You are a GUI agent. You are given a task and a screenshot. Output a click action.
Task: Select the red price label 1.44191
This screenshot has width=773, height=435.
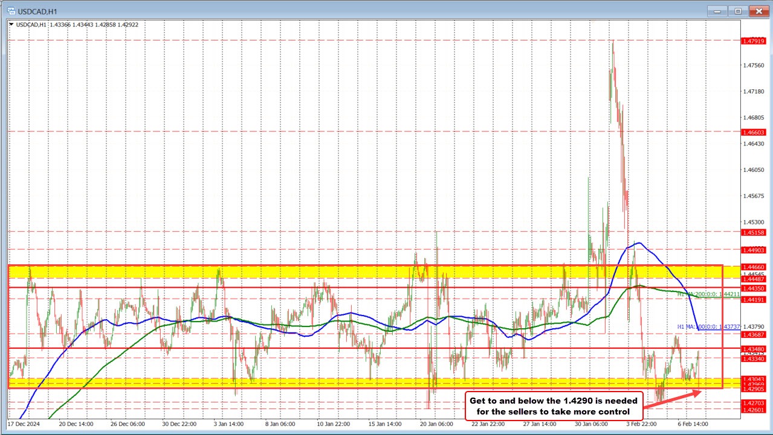(x=754, y=299)
